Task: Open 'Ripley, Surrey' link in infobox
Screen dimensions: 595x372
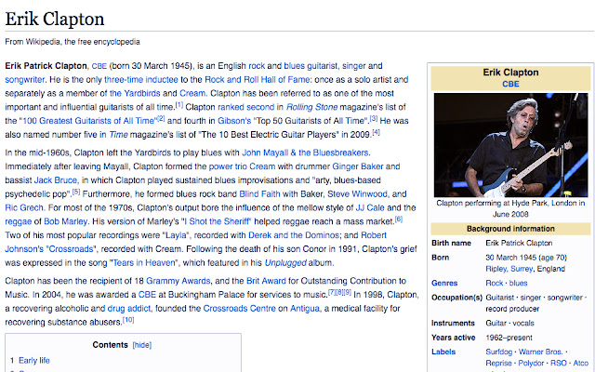Action: click(x=509, y=269)
